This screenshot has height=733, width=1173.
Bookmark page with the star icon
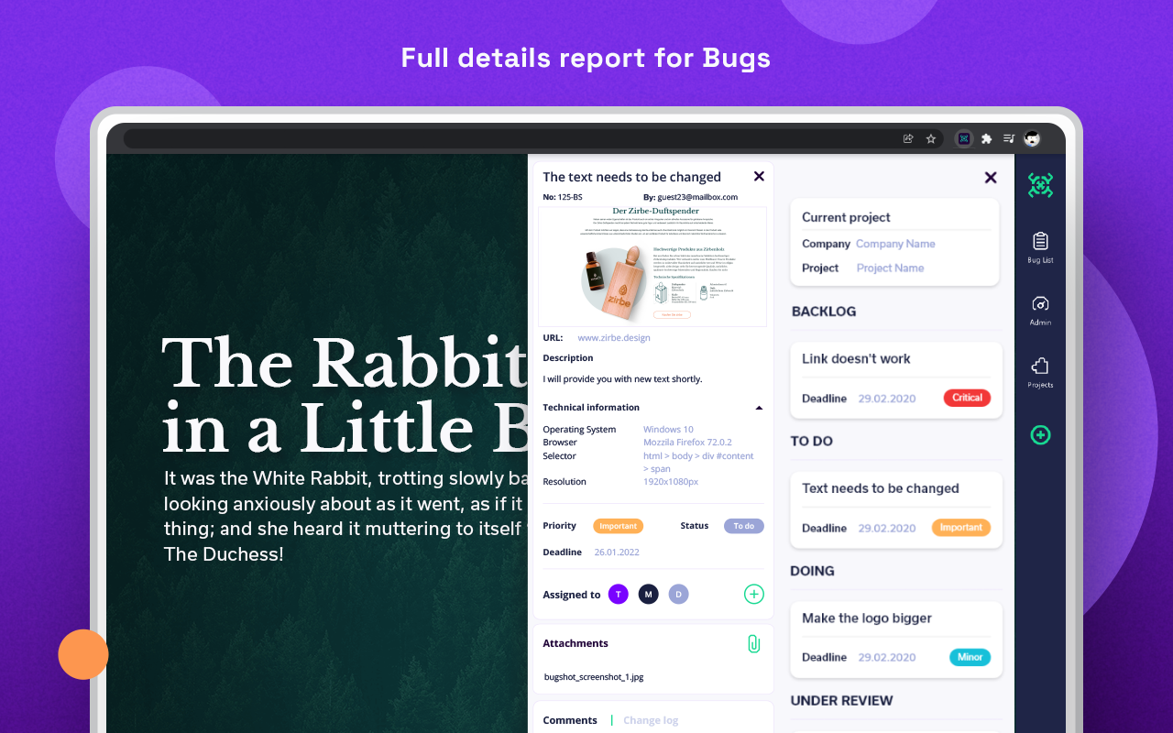[x=931, y=139]
